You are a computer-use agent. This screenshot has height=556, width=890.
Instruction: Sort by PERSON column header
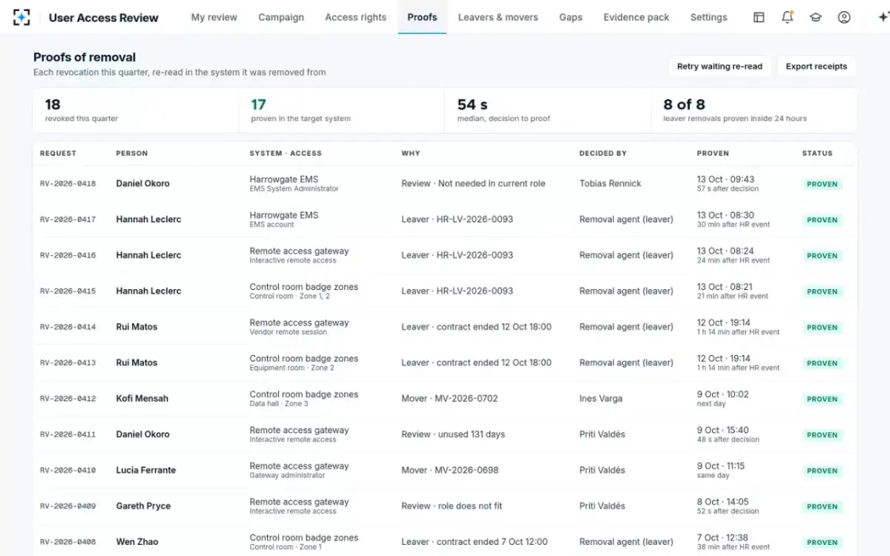pyautogui.click(x=132, y=153)
